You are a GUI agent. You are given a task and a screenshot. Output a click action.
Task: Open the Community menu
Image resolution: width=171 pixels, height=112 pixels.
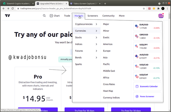[108, 16]
